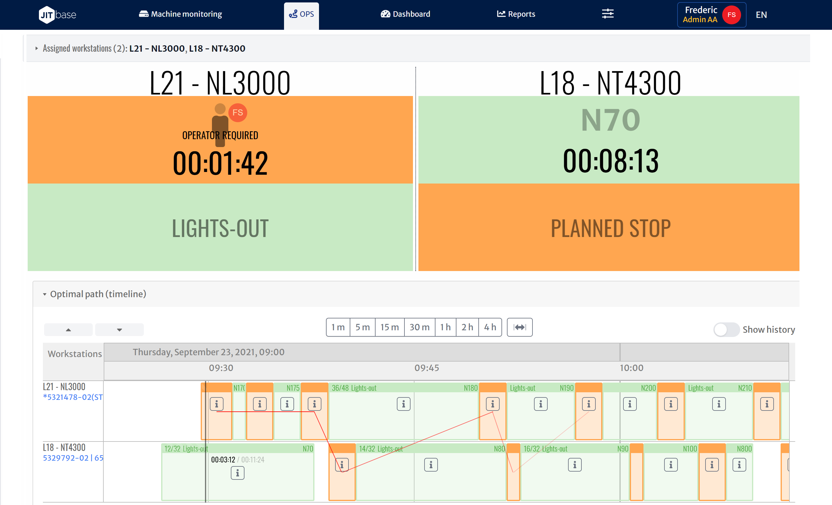Screen dimensions: 832x505
Task: Click the FS operator badge on L21 panel
Action: pos(237,112)
